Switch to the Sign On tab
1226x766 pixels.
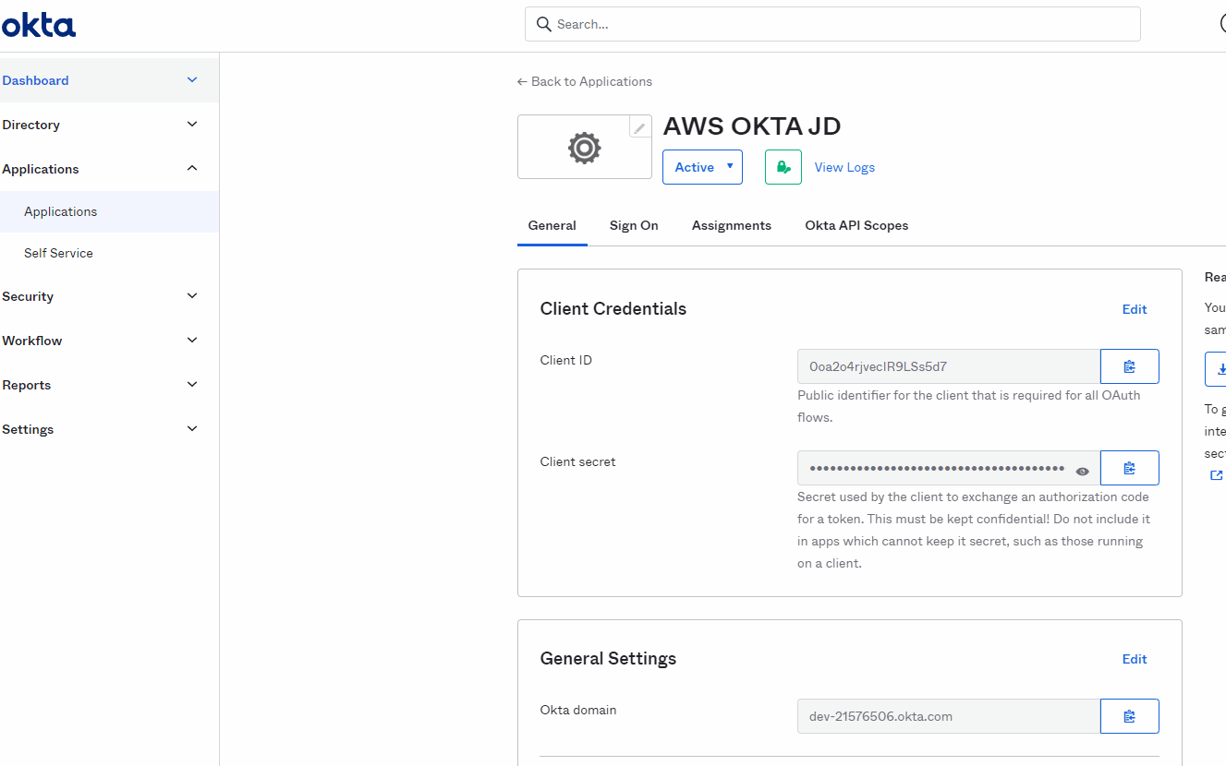pos(634,225)
